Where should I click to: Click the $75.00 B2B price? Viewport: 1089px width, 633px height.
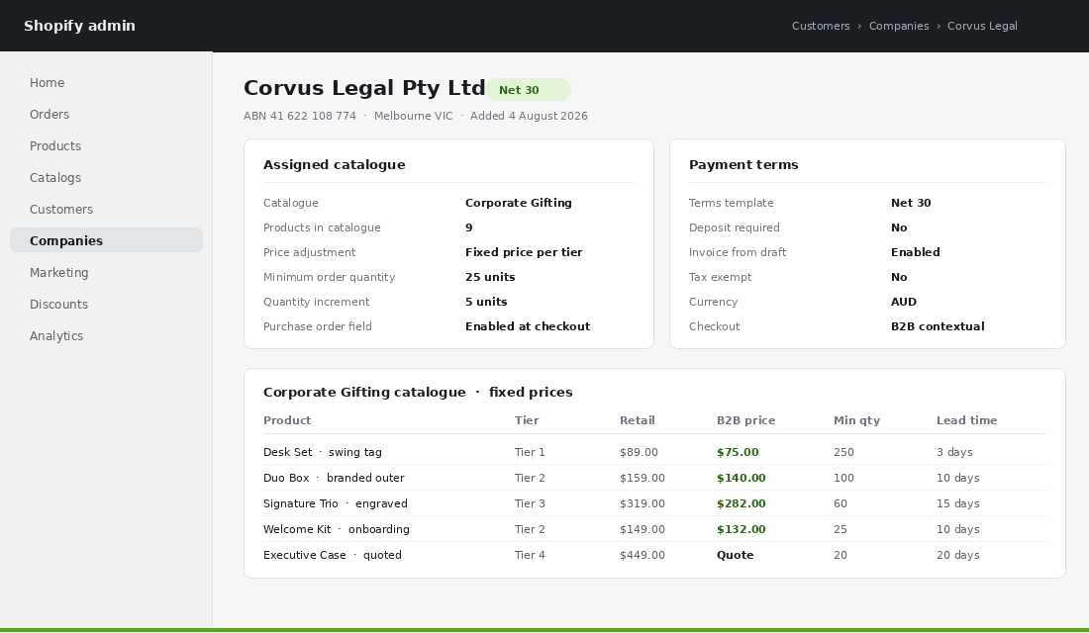pyautogui.click(x=738, y=452)
